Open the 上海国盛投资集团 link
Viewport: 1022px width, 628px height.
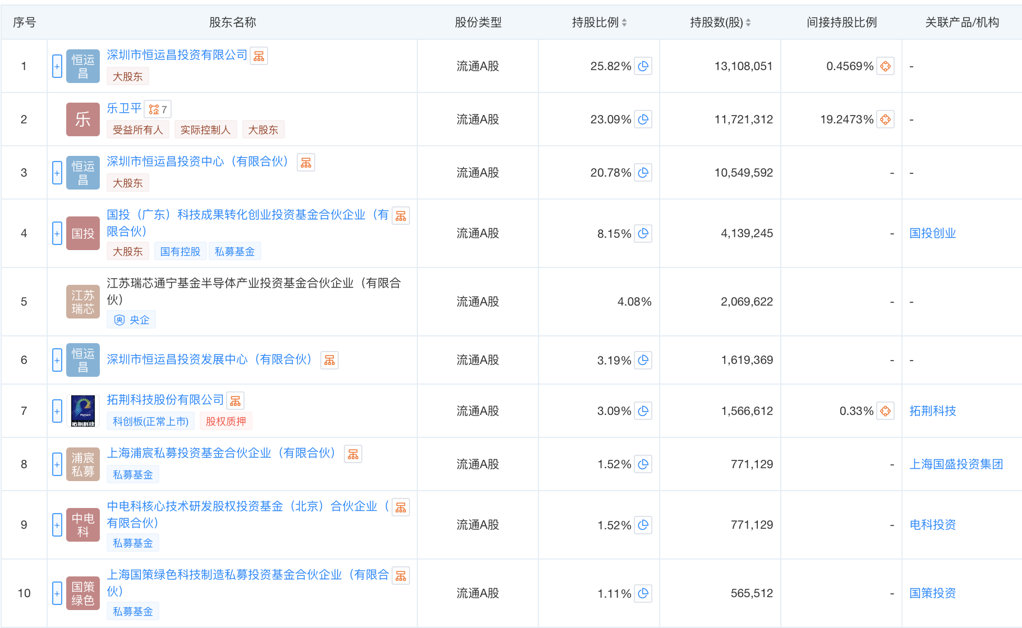pyautogui.click(x=956, y=464)
